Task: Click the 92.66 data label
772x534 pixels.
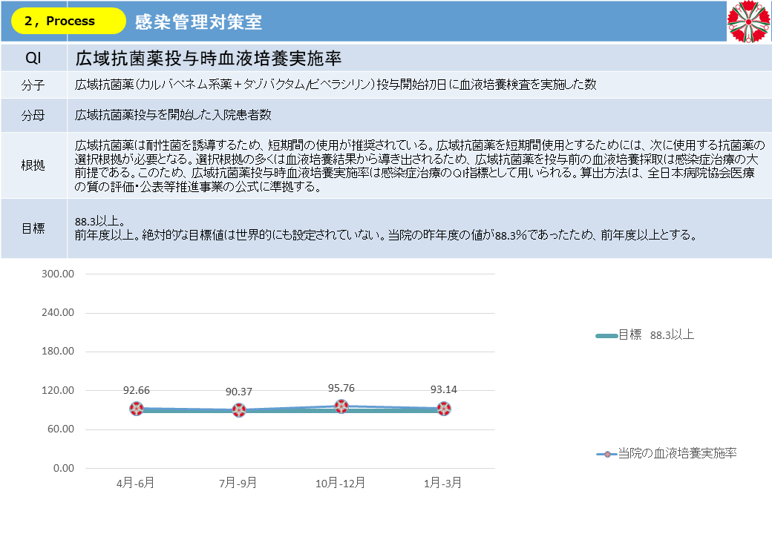Action: 137,390
